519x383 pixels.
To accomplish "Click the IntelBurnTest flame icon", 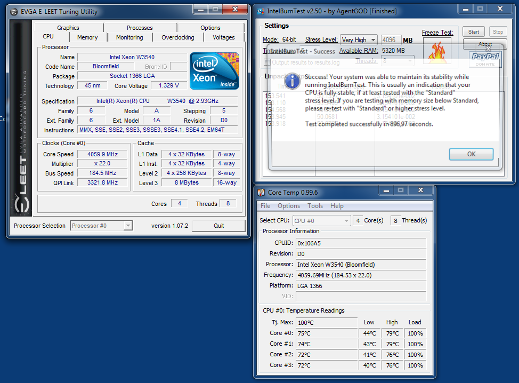I will pyautogui.click(x=437, y=51).
